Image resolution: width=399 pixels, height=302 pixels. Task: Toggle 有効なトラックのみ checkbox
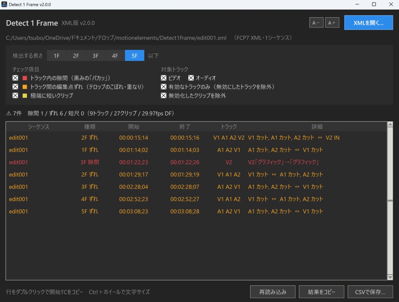164,87
